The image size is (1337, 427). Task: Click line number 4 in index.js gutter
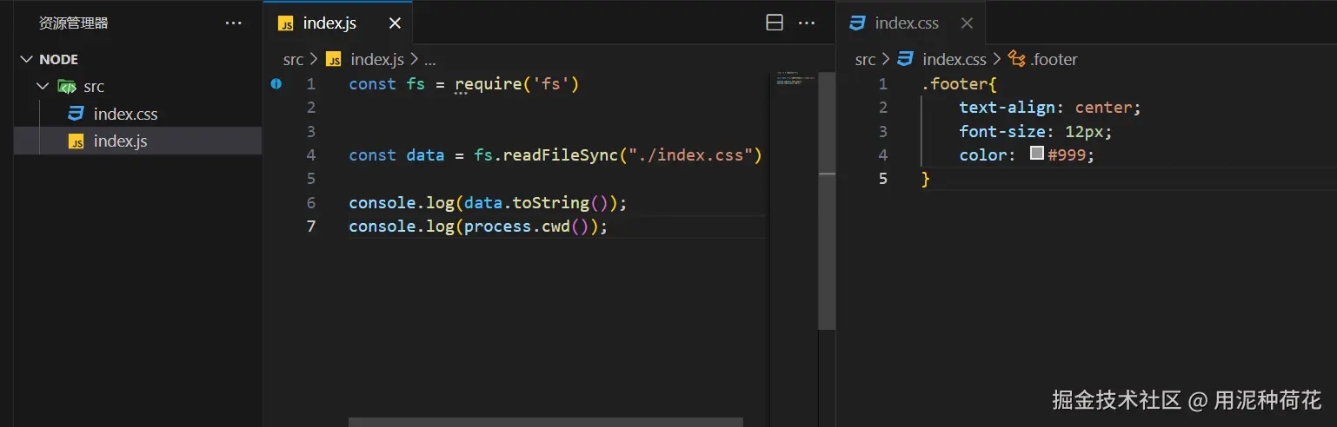click(311, 155)
